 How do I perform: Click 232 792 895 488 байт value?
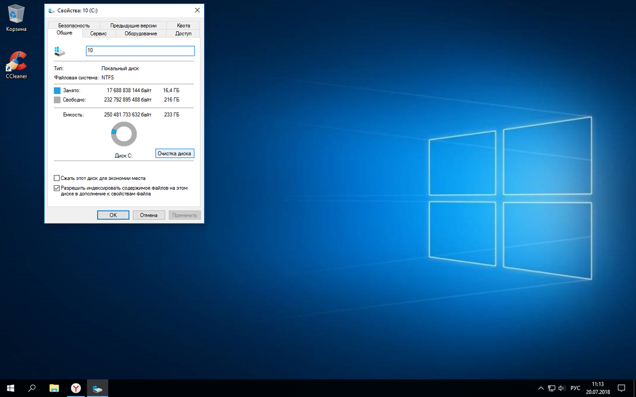(128, 100)
